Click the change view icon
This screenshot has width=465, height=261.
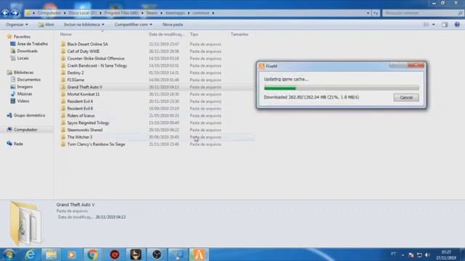pyautogui.click(x=426, y=25)
